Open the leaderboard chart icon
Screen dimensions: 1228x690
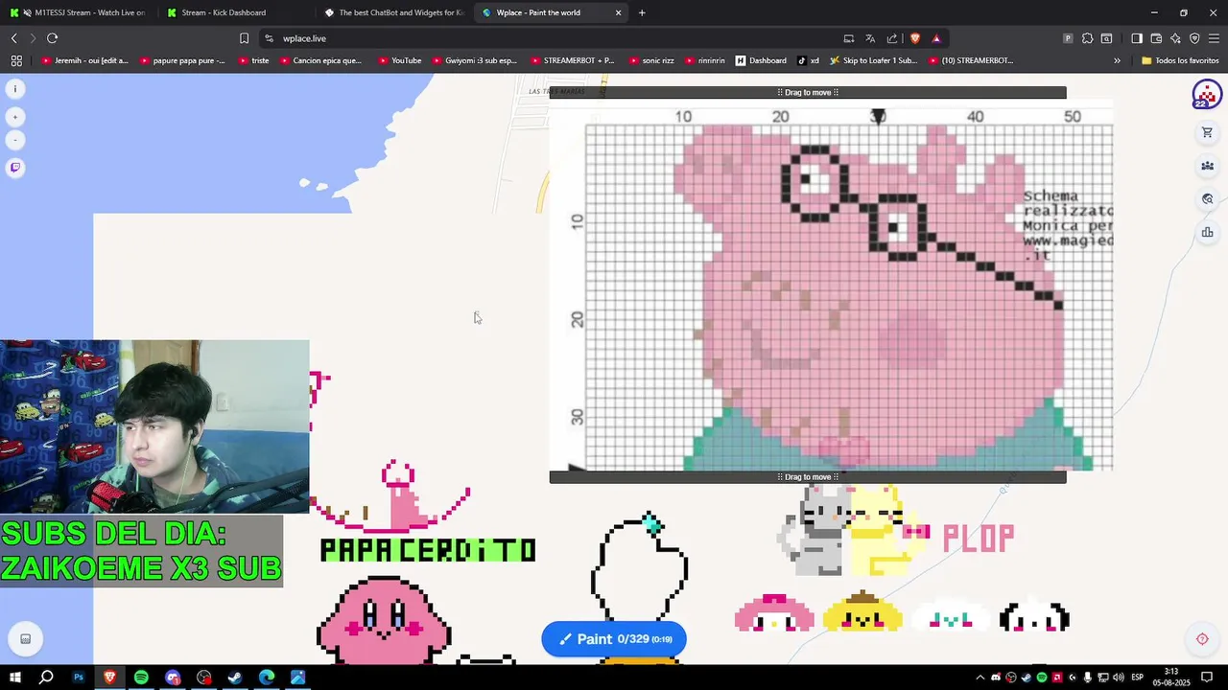click(x=1208, y=232)
